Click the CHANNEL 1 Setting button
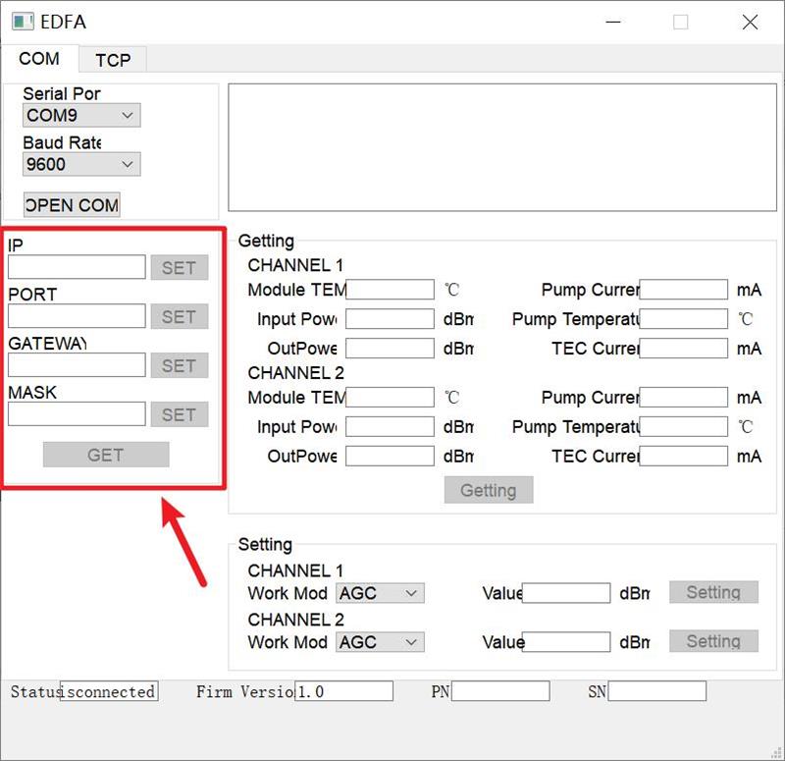The image size is (785, 761). point(713,591)
